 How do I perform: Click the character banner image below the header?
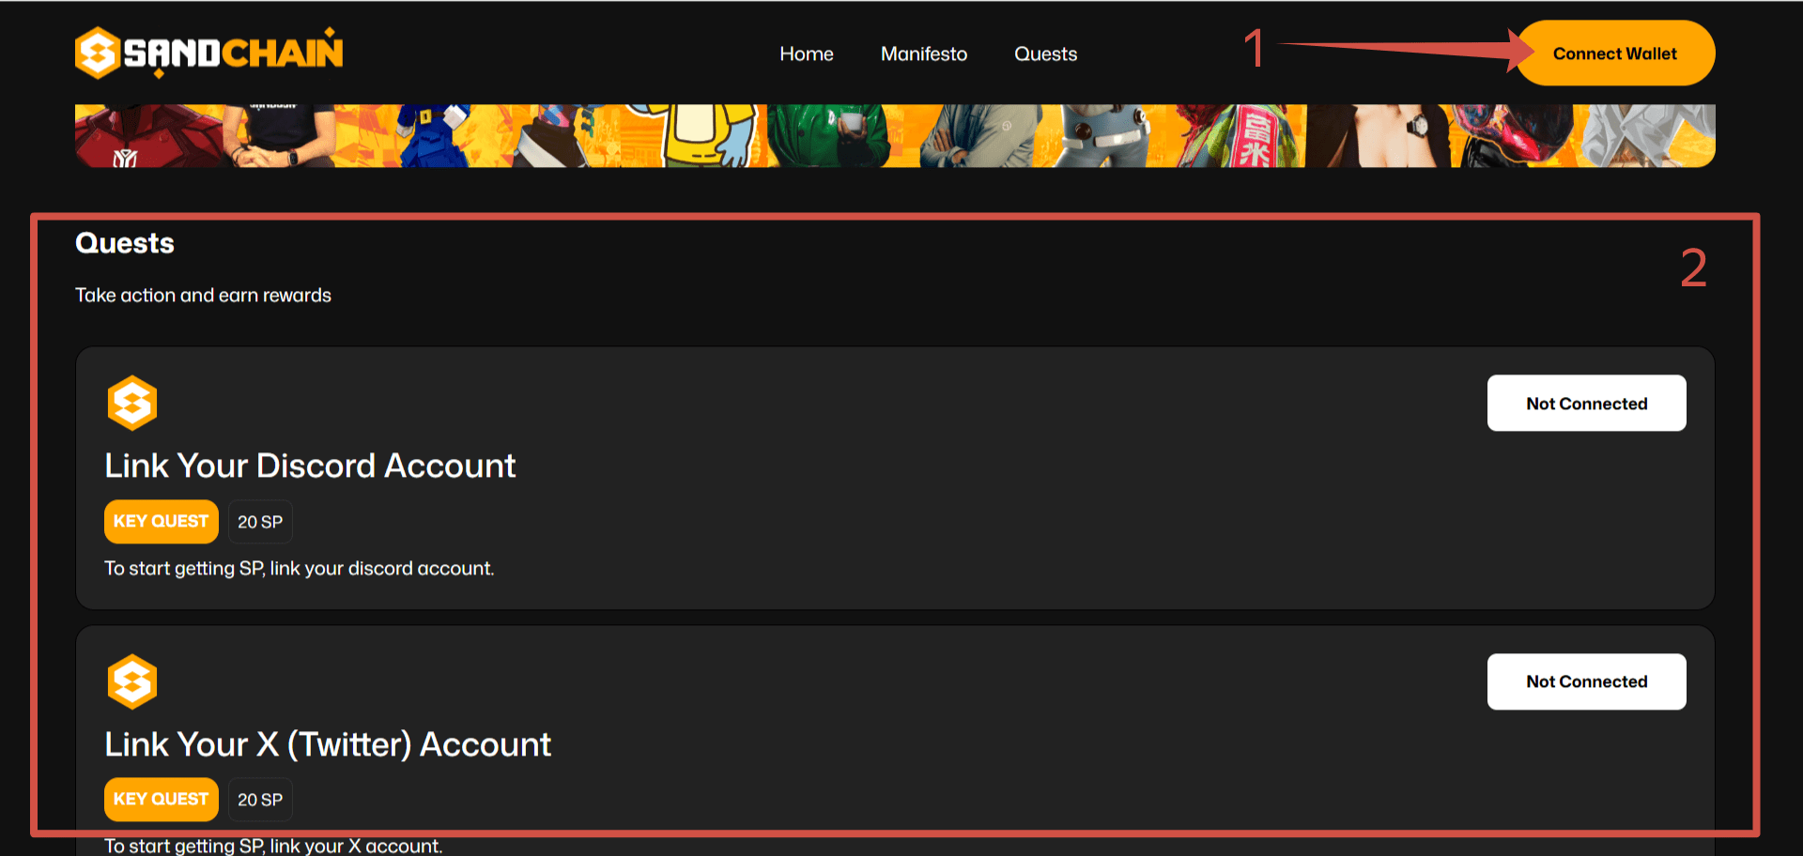[x=894, y=136]
